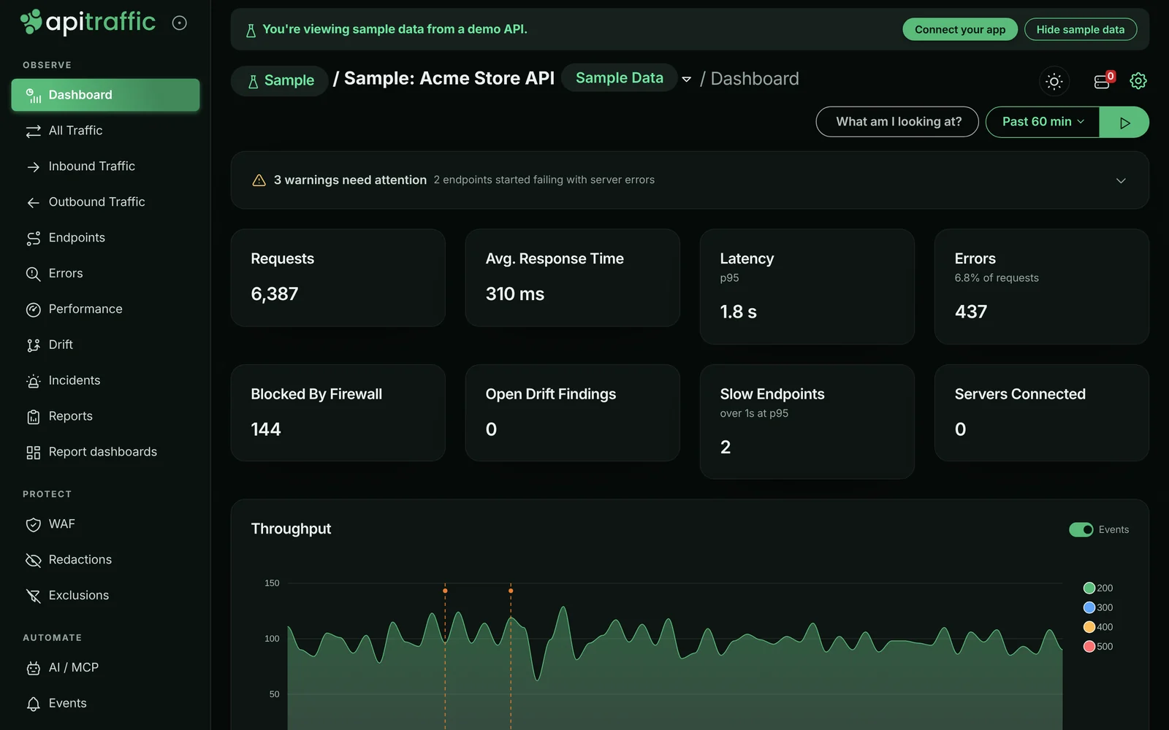
Task: Click the WAF shield icon
Action: (33, 525)
